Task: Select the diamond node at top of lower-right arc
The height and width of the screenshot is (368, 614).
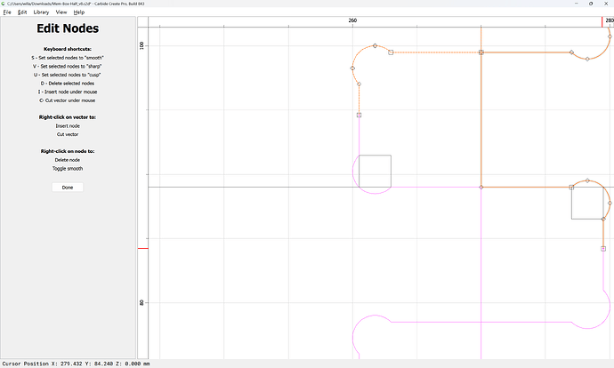Action: tap(587, 180)
